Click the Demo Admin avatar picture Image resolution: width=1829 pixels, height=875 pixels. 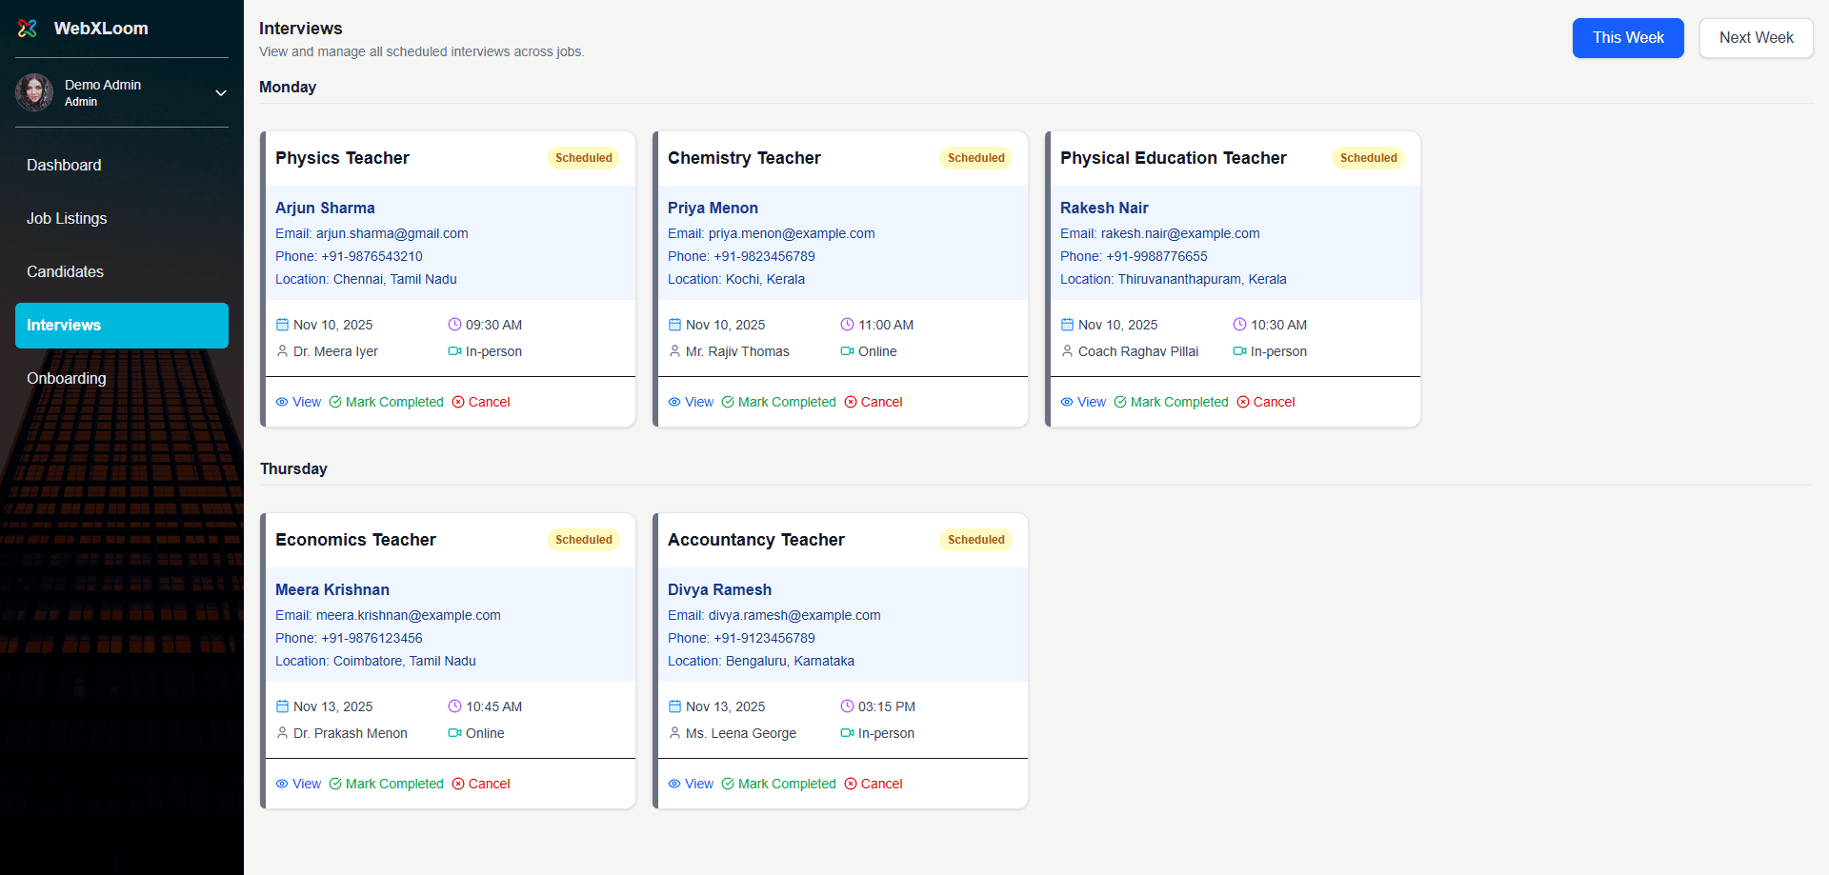click(34, 92)
